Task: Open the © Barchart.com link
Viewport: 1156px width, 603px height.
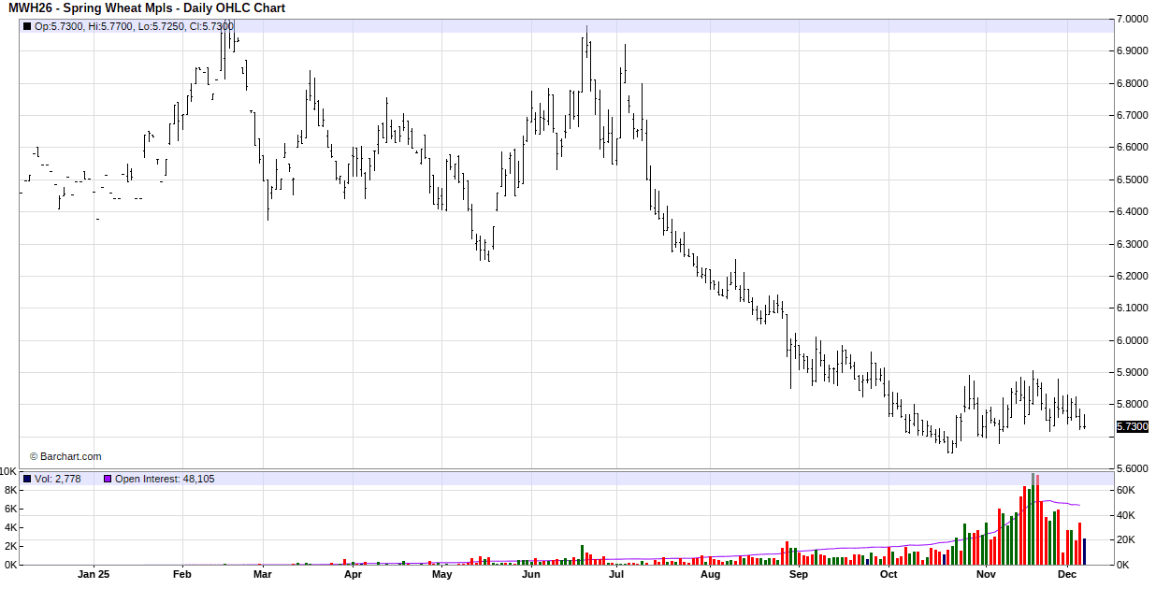Action: click(x=65, y=456)
